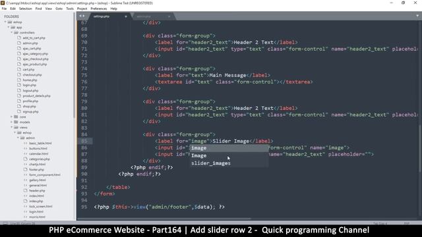Click the file icon beside checkout.php

click(19, 74)
